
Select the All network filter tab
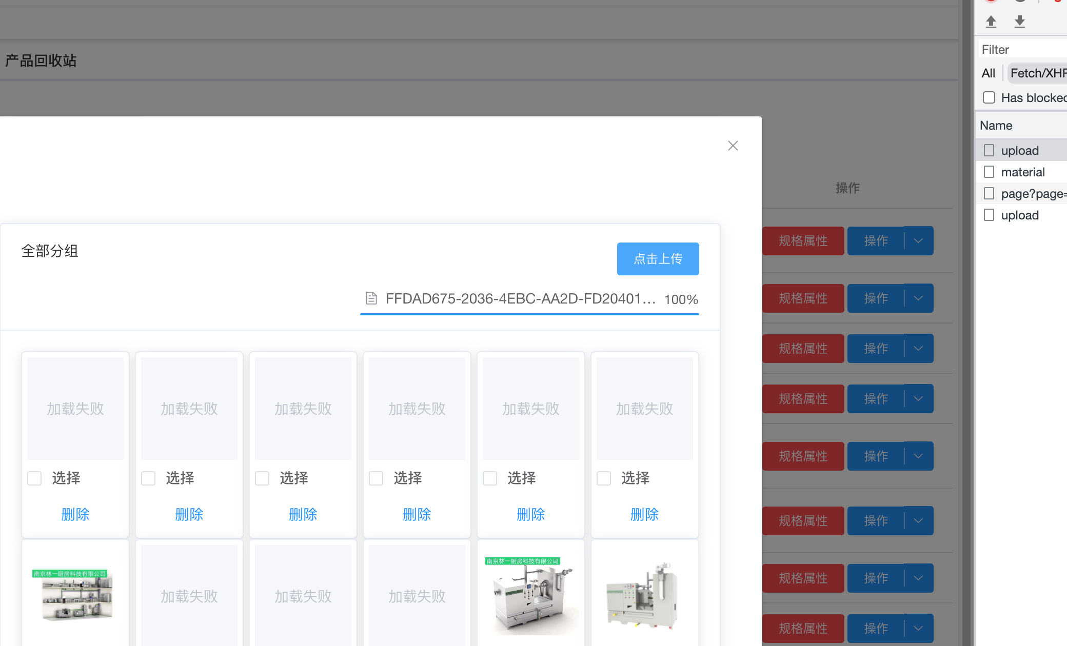point(988,73)
